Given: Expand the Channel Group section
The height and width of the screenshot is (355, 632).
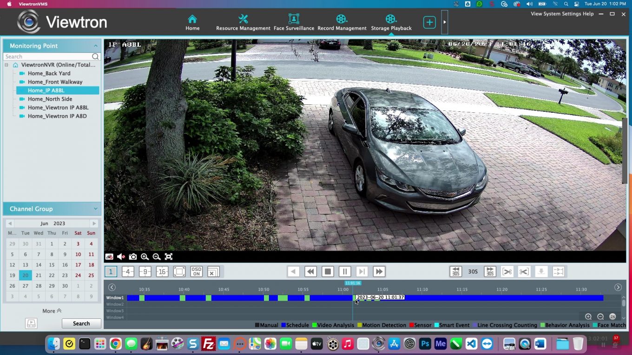Looking at the screenshot, I should [96, 209].
